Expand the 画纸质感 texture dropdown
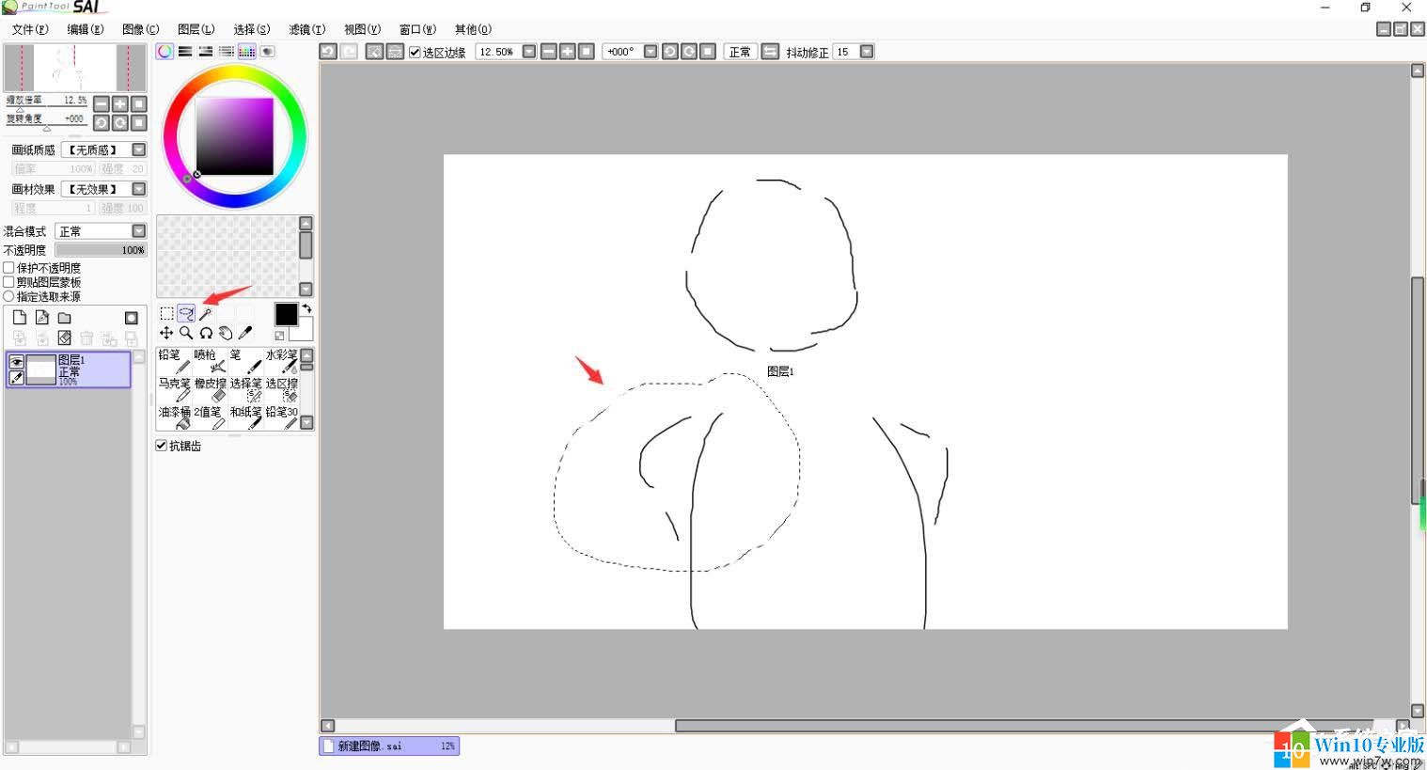Image resolution: width=1427 pixels, height=770 pixels. pos(138,149)
